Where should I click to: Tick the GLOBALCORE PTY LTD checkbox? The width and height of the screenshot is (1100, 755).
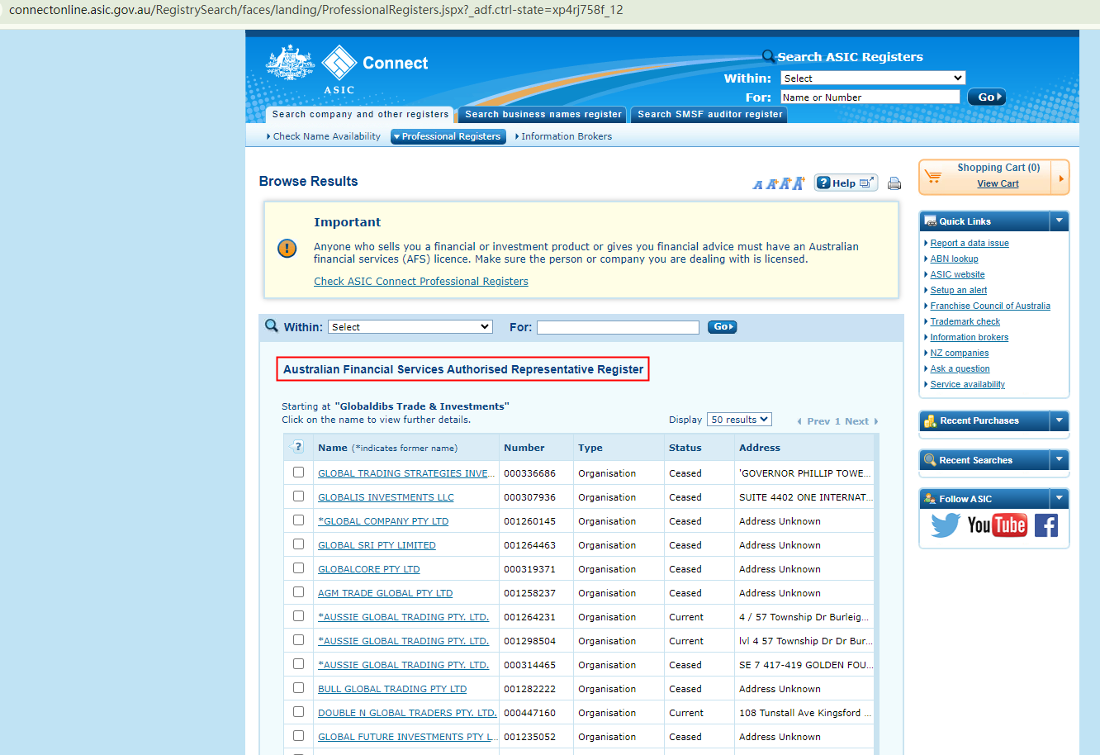click(x=299, y=568)
